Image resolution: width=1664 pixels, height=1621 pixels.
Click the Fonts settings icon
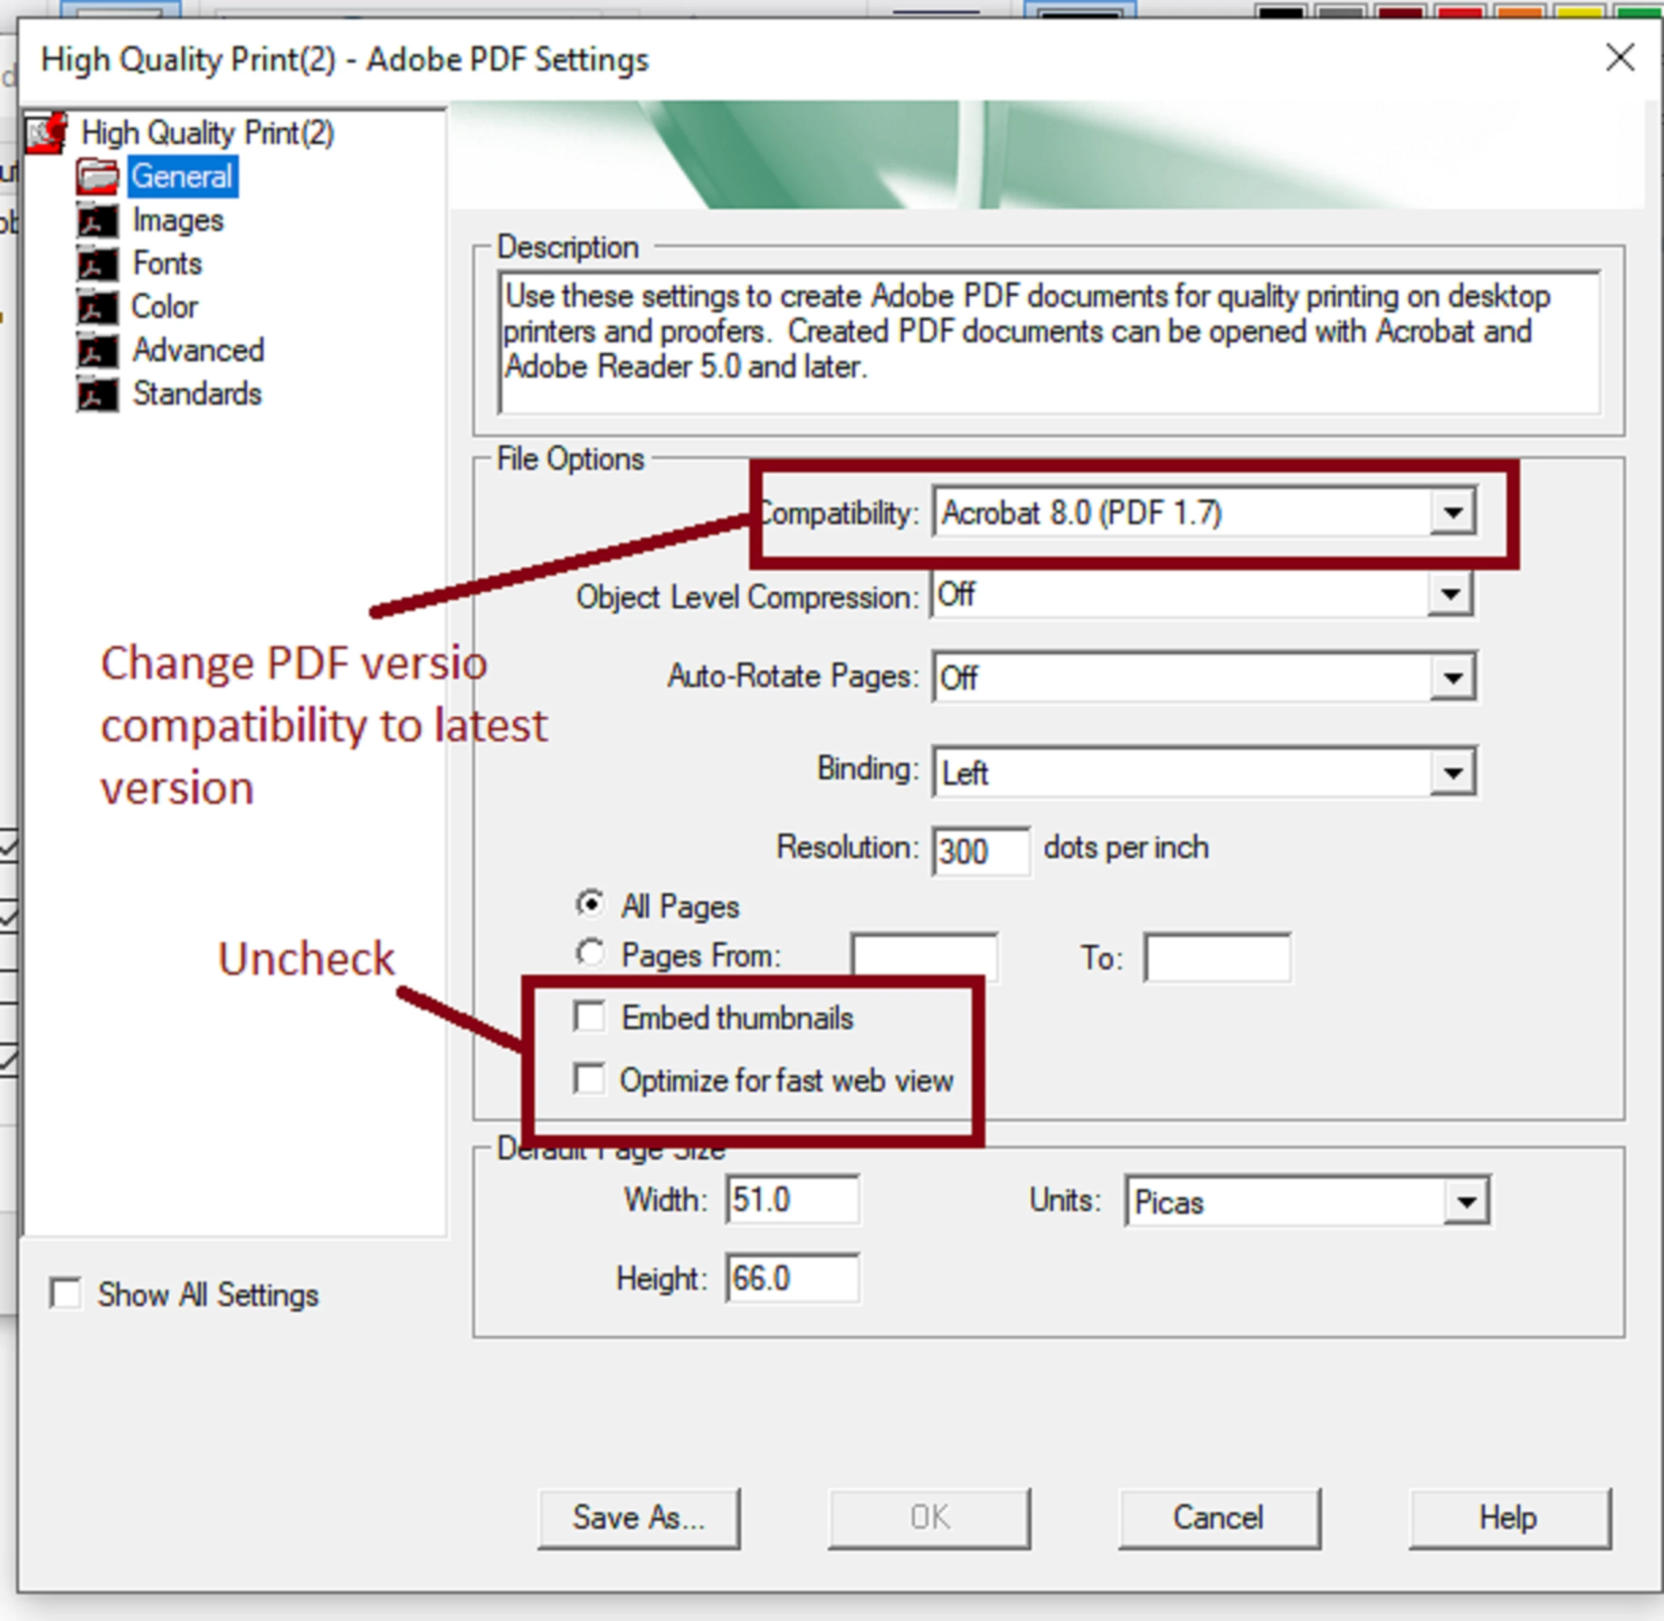(98, 264)
